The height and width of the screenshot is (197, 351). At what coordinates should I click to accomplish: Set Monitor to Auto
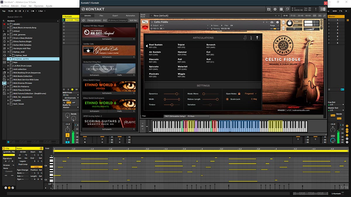(69, 103)
